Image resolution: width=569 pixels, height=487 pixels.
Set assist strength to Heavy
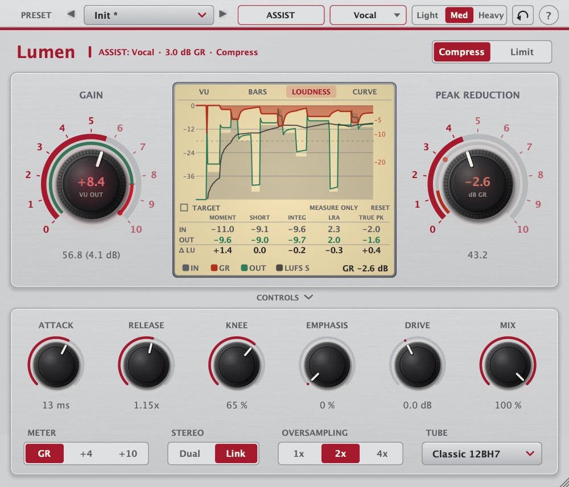[x=490, y=15]
